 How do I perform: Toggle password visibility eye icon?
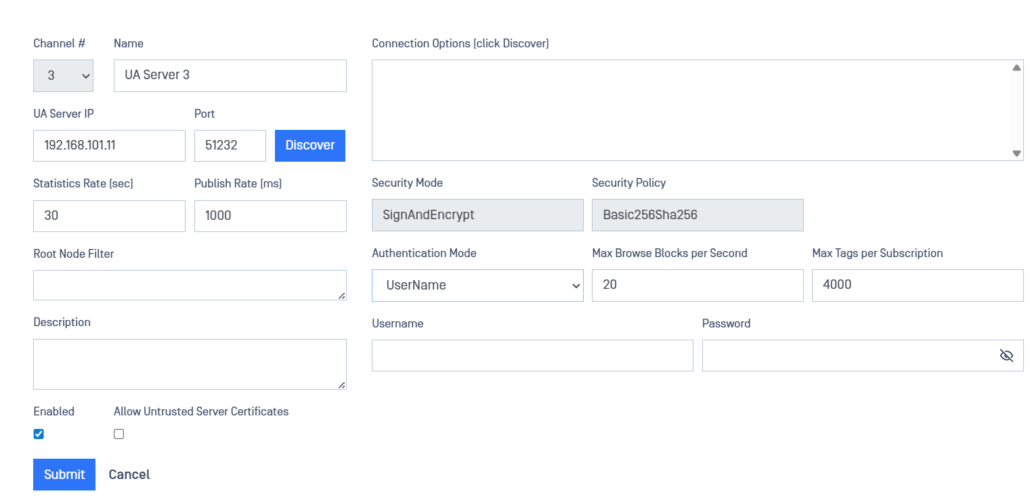tap(1006, 356)
